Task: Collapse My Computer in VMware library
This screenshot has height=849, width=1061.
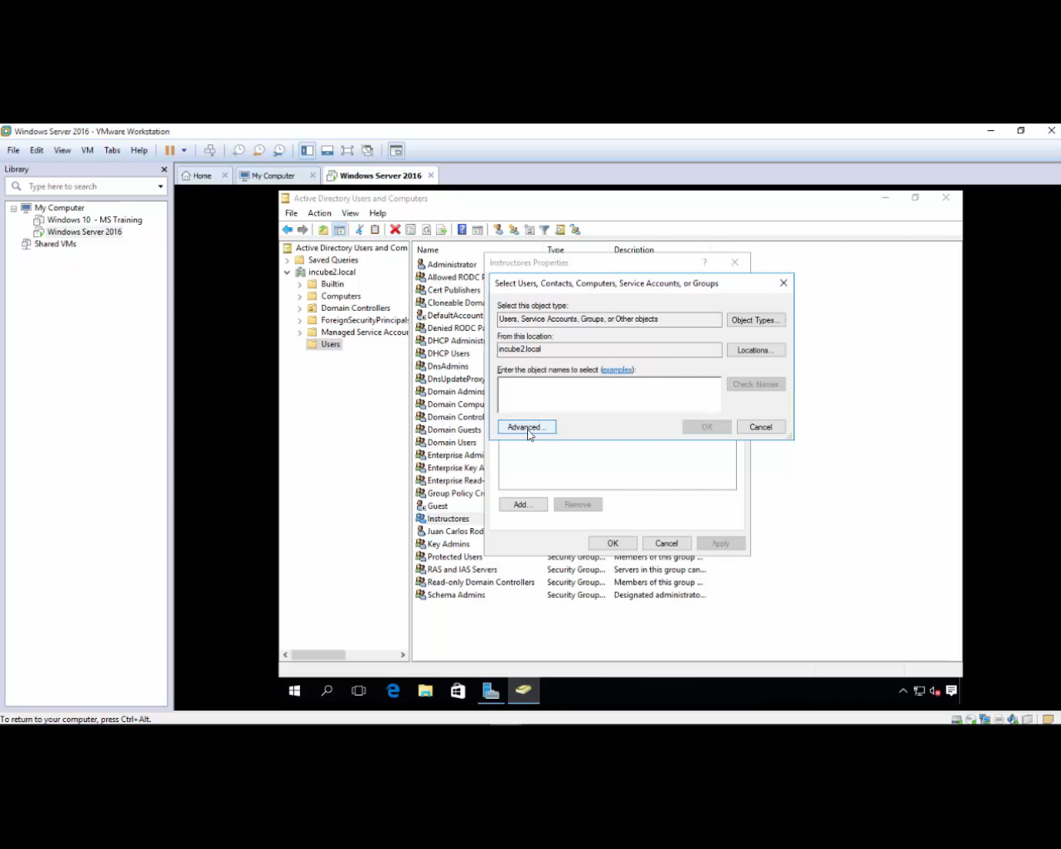Action: [13, 208]
